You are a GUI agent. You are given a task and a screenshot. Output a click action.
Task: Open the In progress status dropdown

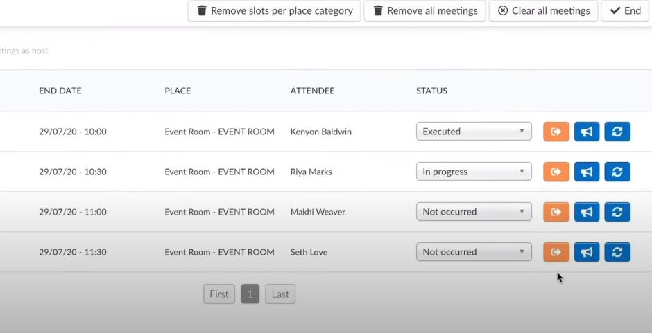coord(474,172)
